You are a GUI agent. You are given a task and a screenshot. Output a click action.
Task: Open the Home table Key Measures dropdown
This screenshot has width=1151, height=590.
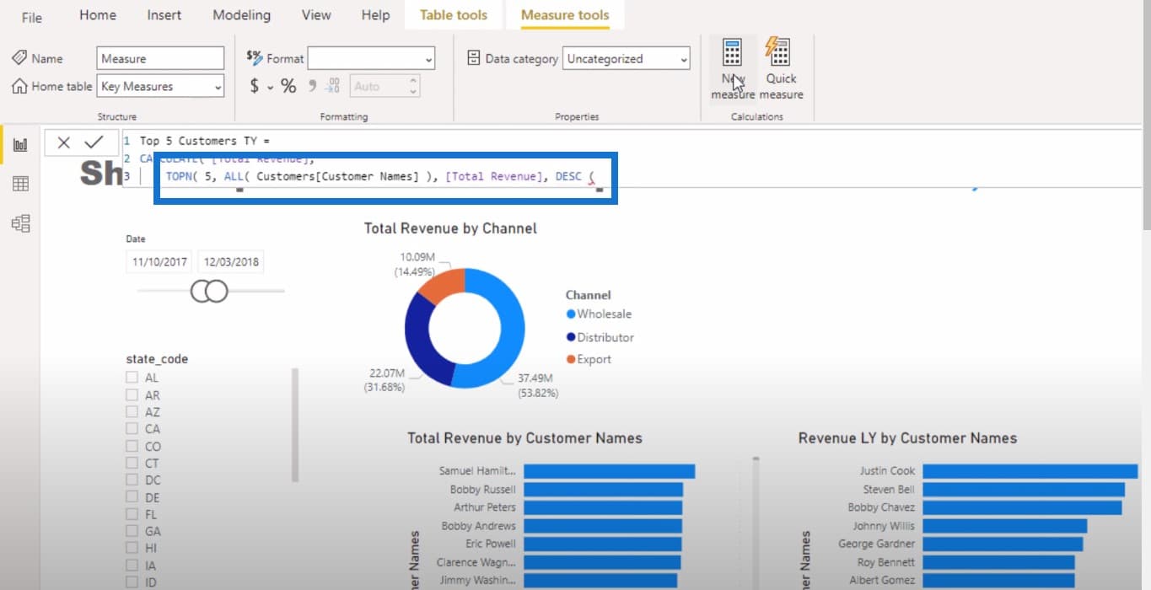coord(160,86)
